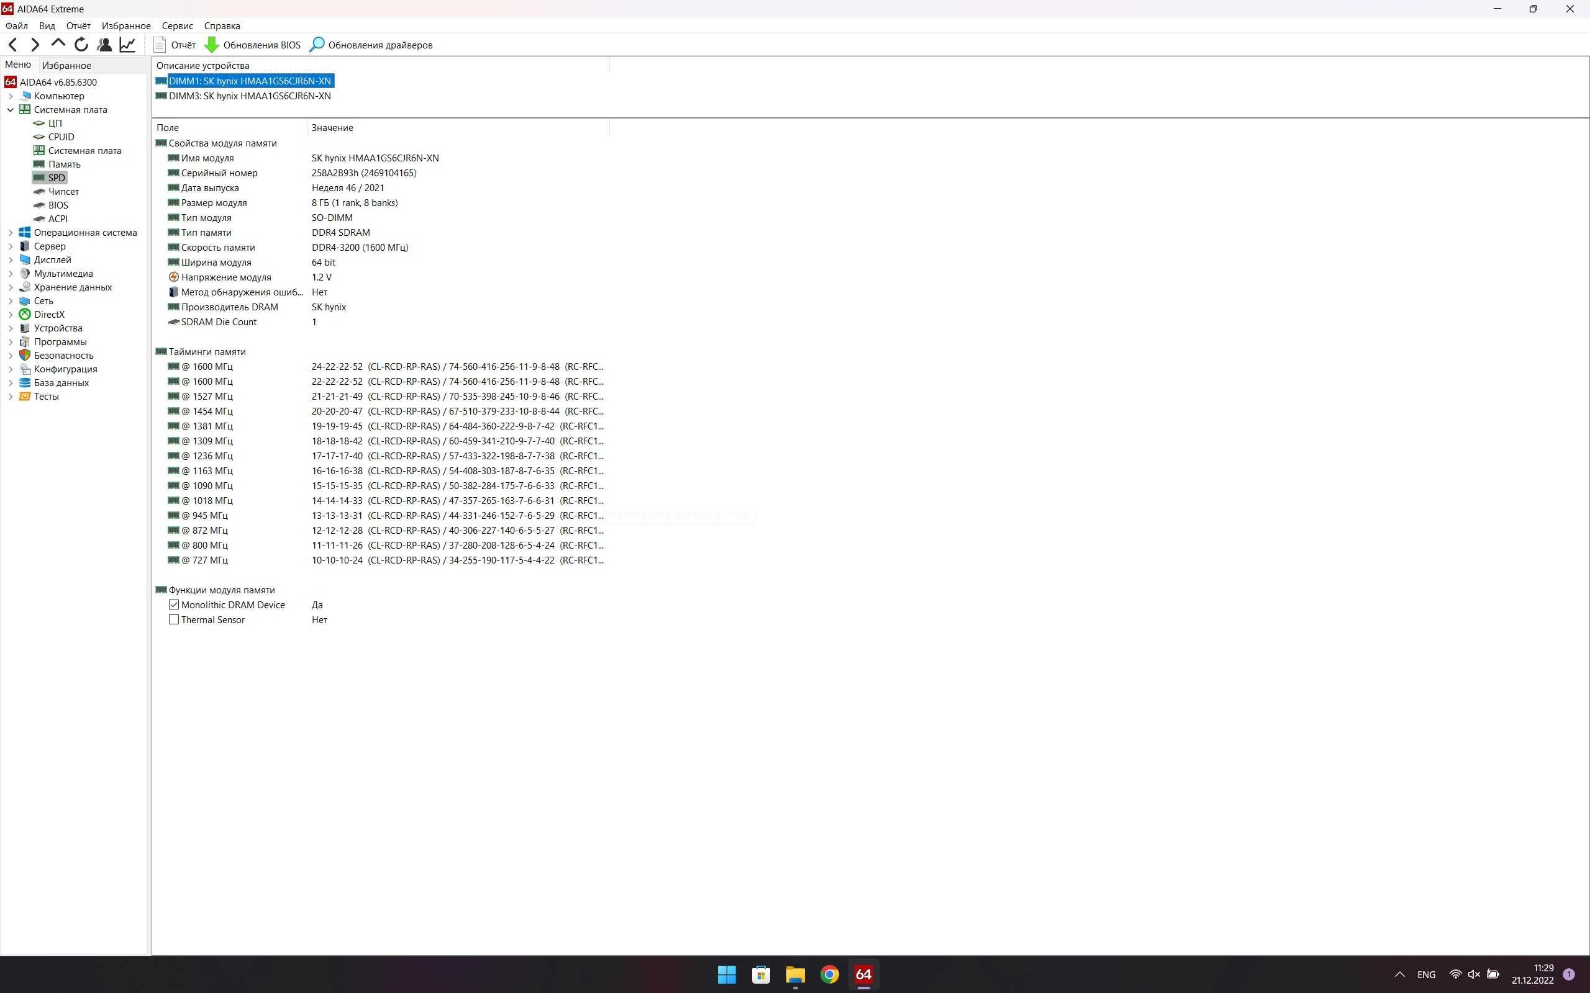Select the Напряжение модуля row

(381, 277)
